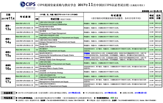The width and height of the screenshot is (163, 103).
Task: Click code cell 'D3'
Action: click(37, 50)
